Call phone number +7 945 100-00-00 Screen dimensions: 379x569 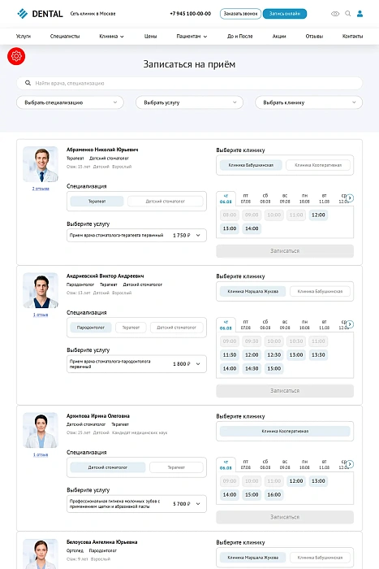tap(190, 14)
